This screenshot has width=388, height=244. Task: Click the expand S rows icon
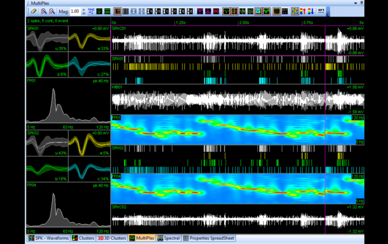pos(150,12)
